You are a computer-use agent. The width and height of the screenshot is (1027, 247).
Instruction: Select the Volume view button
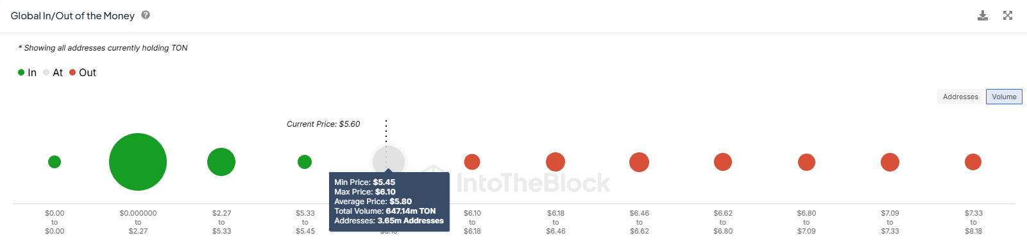(1004, 97)
